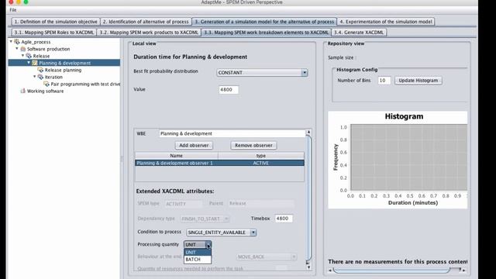496x279 pixels.
Task: Collapse the Iteration tree node
Action: coord(34,77)
